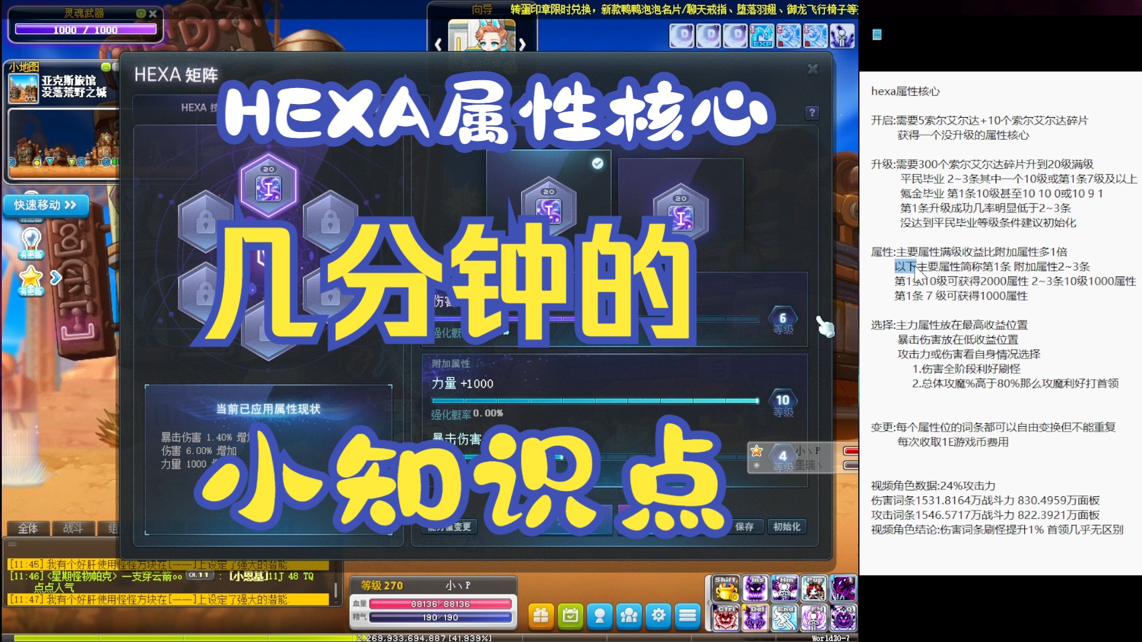1142x642 pixels.
Task: Switch to the HEXA 技能 tab
Action: pos(199,108)
